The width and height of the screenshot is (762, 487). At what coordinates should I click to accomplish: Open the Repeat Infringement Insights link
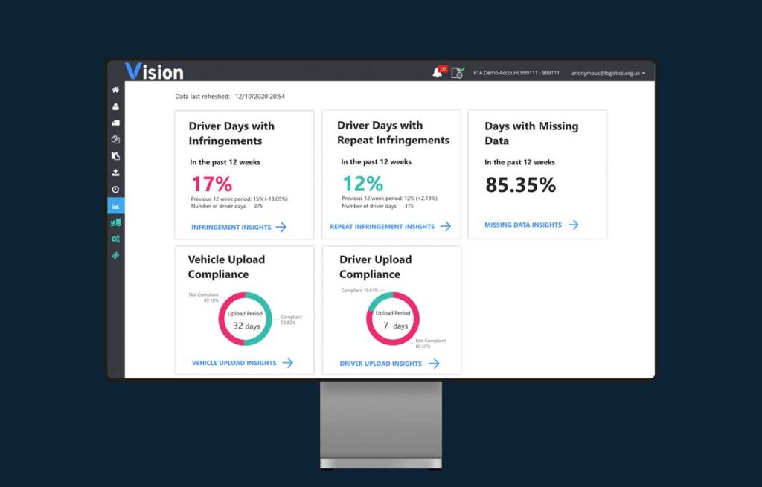click(x=382, y=226)
